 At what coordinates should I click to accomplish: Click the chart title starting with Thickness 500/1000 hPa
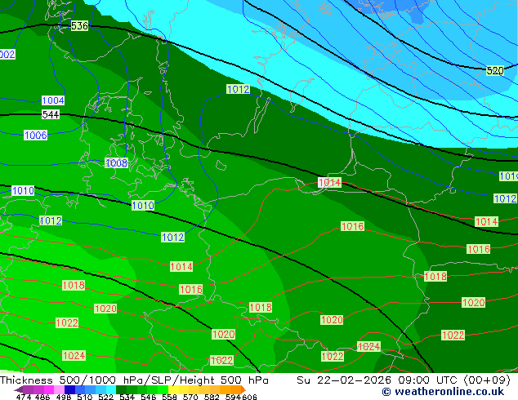click(x=134, y=380)
